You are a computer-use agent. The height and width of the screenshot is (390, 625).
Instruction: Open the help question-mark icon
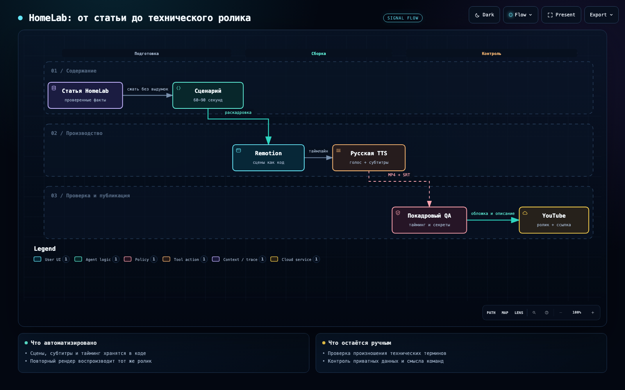click(x=546, y=312)
